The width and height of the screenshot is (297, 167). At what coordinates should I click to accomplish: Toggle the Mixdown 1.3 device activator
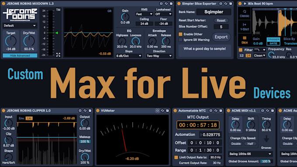click(3, 3)
